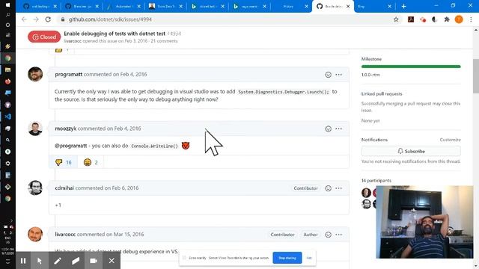Screen dimensions: 479x269
Task: Add reaction to cdmihai's comment
Action: 328,188
